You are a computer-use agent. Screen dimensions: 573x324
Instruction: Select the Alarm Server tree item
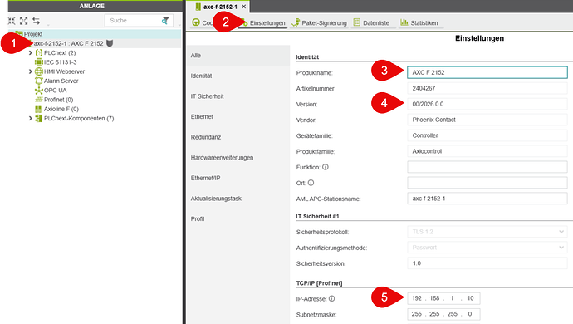[61, 81]
